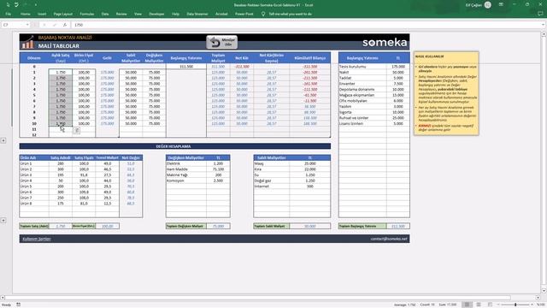The width and height of the screenshot is (547, 308).
Task: Click the horizontal scrollbar left arrow
Action: click(3, 298)
